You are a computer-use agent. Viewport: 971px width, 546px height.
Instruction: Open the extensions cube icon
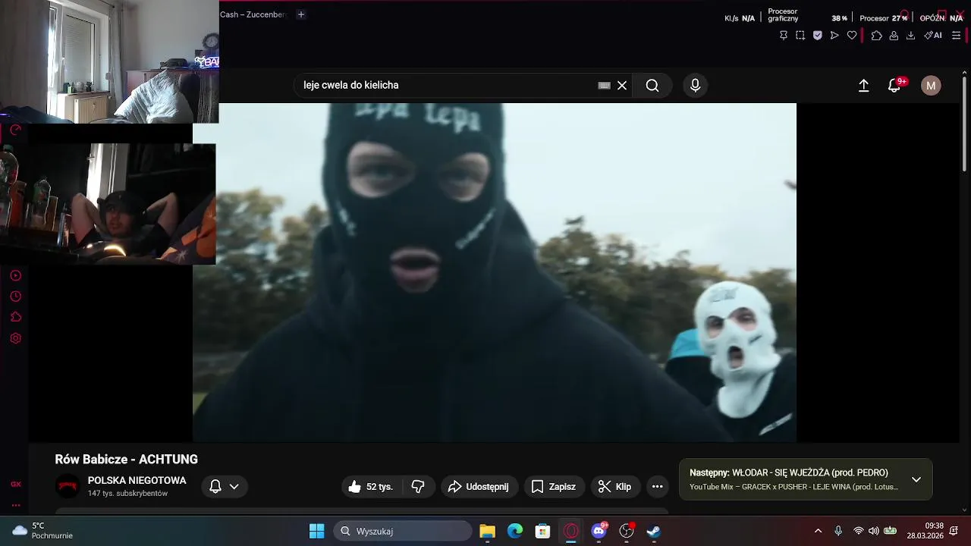[x=877, y=36]
